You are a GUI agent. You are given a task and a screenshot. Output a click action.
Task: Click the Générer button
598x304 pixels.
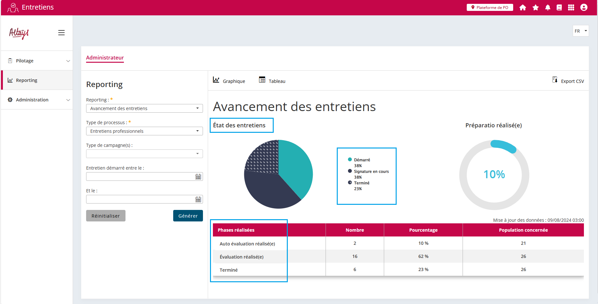[188, 216]
